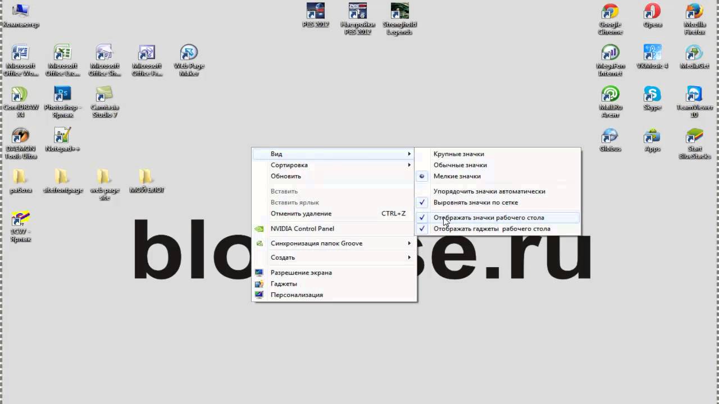Select the web page site folder

(104, 185)
